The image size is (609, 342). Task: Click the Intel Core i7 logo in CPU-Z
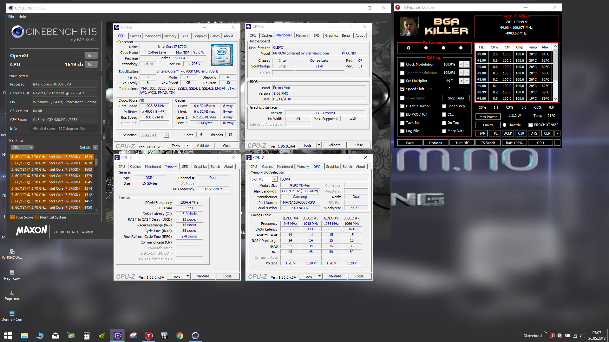[x=222, y=55]
